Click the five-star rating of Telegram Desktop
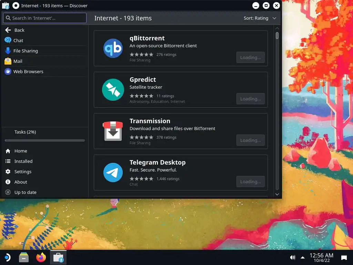The width and height of the screenshot is (353, 265). click(x=141, y=179)
